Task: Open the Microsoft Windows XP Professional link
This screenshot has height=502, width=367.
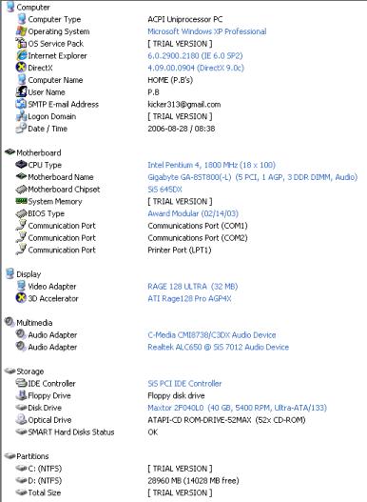Action: pyautogui.click(x=207, y=31)
